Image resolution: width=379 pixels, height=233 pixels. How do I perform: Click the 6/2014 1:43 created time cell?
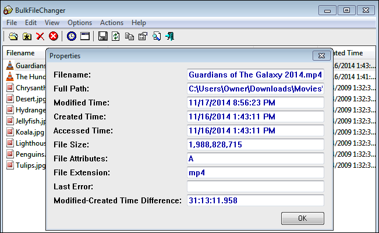(x=355, y=66)
